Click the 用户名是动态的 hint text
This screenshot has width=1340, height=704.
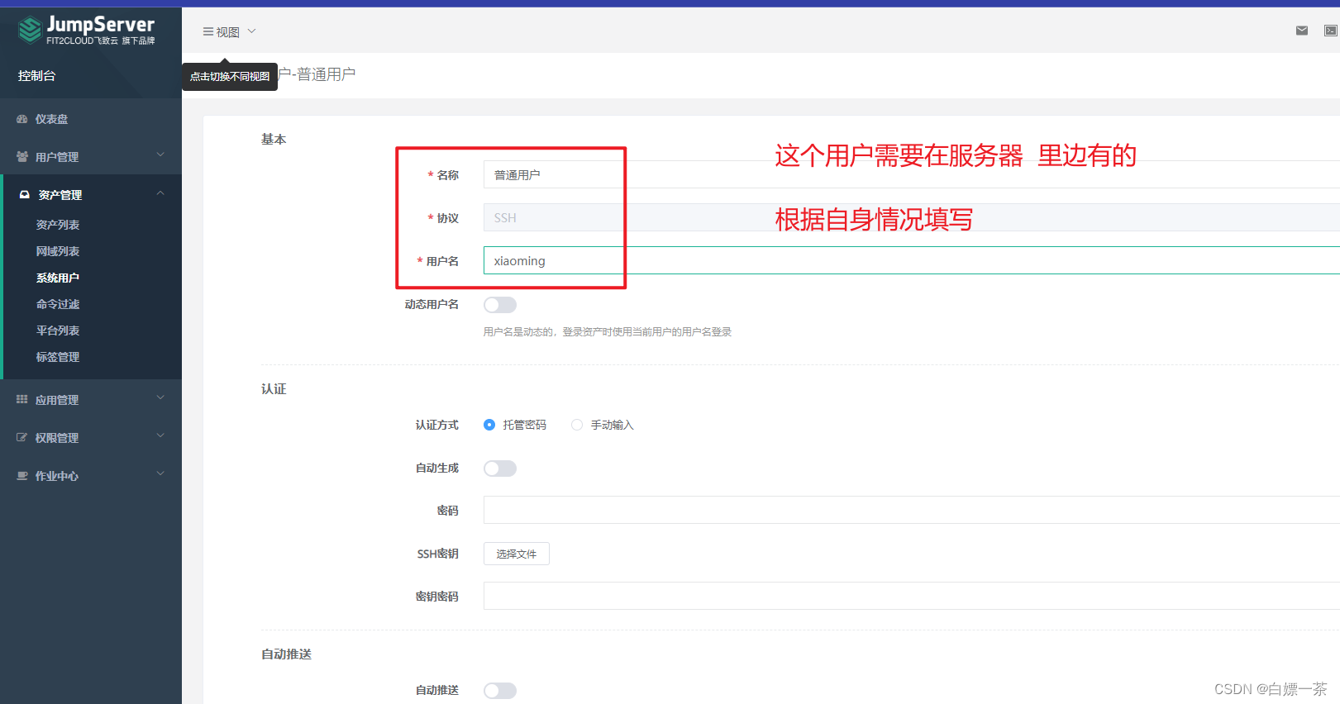pos(608,332)
